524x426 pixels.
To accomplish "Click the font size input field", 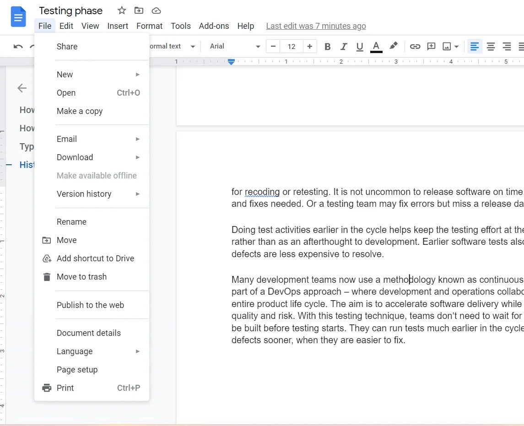I will click(292, 46).
